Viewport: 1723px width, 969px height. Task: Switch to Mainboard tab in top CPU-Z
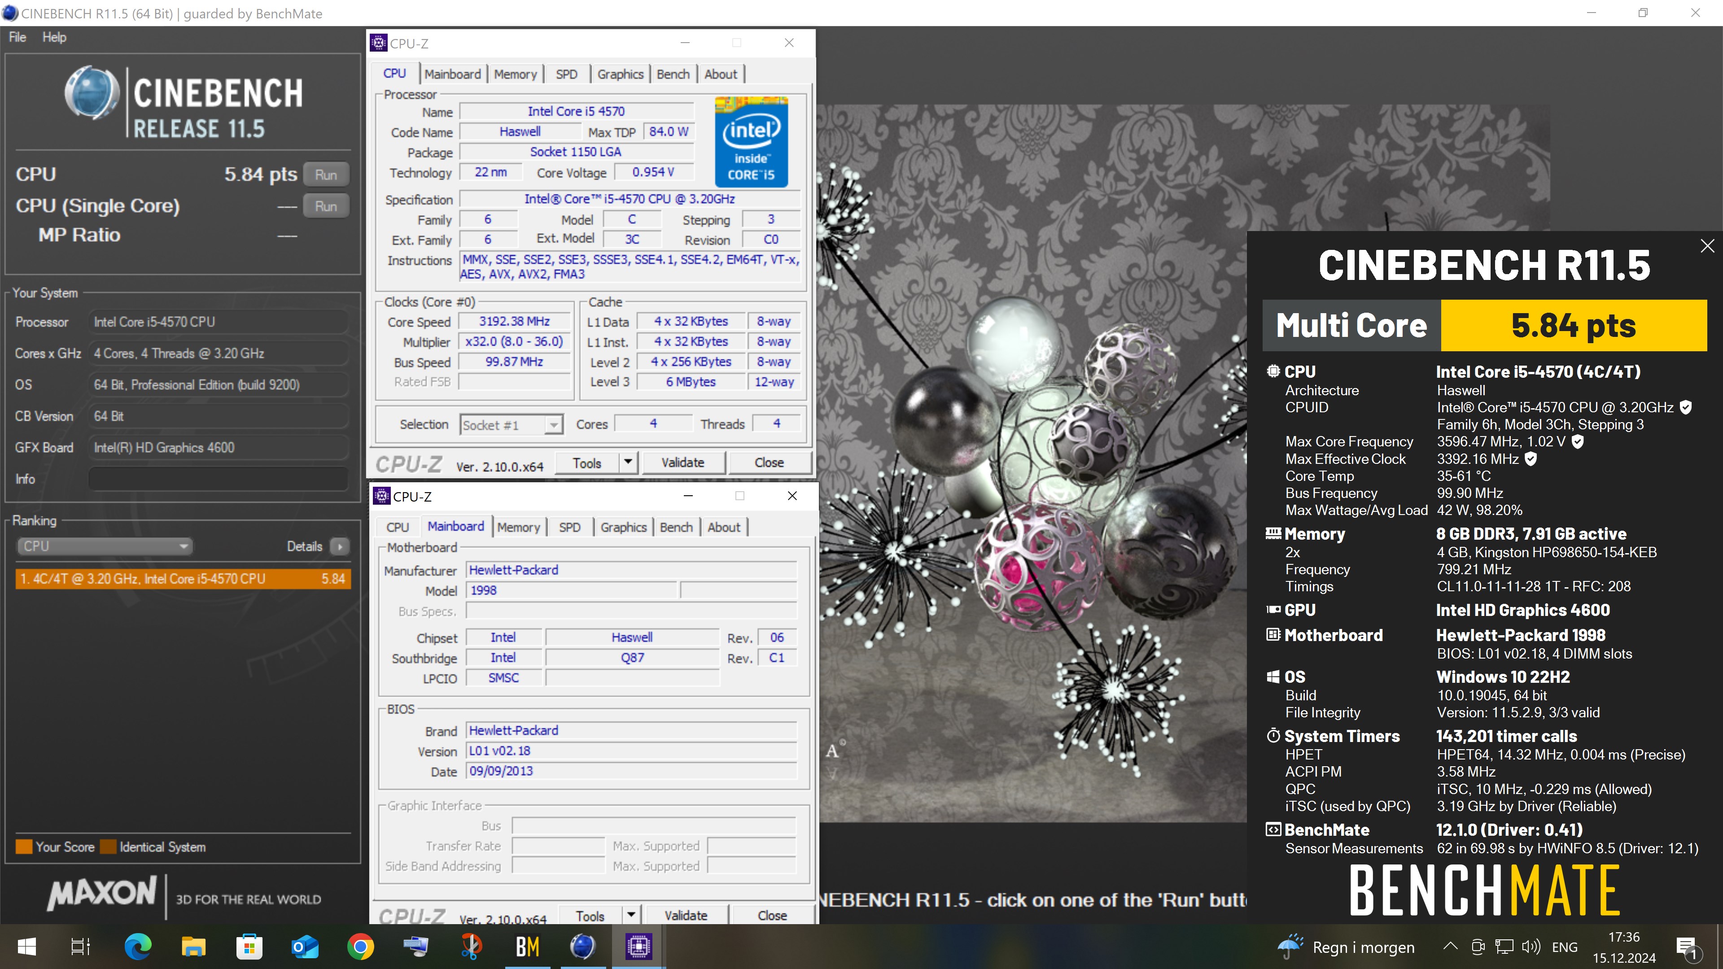(452, 74)
